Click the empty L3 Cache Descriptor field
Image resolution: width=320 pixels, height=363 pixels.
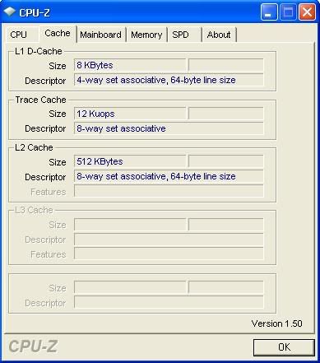point(169,240)
